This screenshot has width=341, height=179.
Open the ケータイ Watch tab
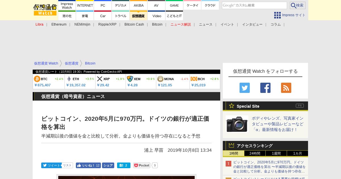pyautogui.click(x=192, y=5)
